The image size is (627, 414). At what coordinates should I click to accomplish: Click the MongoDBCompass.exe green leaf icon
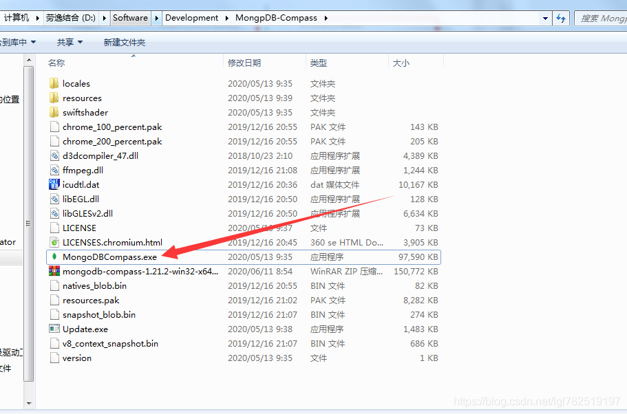click(55, 257)
